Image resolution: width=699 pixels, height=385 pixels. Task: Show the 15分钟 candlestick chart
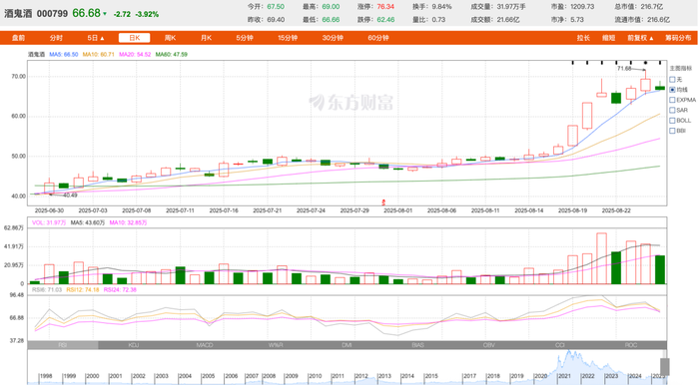[x=288, y=38]
